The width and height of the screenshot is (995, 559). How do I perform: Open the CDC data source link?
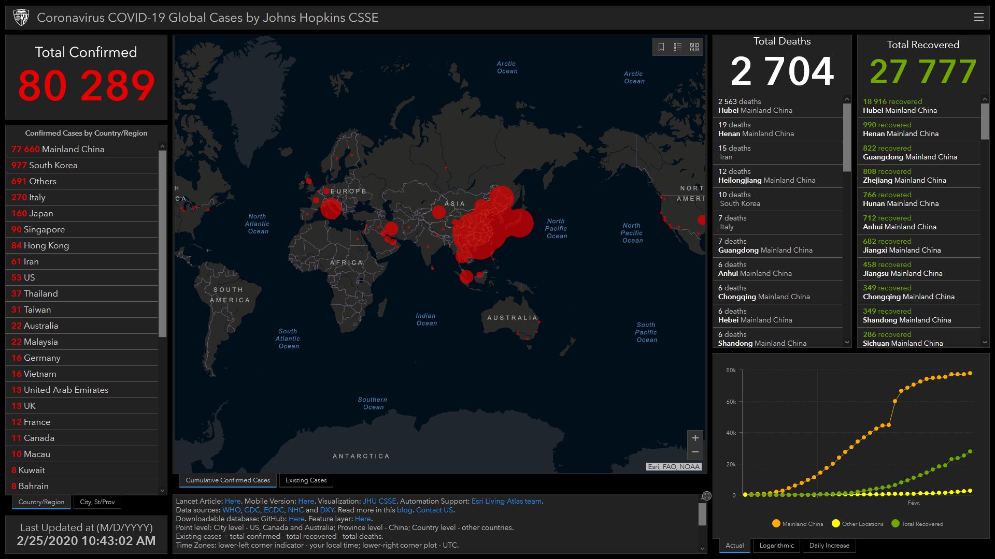point(252,510)
